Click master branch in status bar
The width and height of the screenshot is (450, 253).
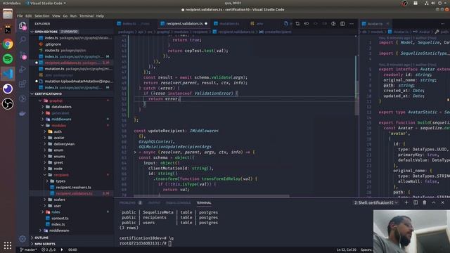coord(28,250)
